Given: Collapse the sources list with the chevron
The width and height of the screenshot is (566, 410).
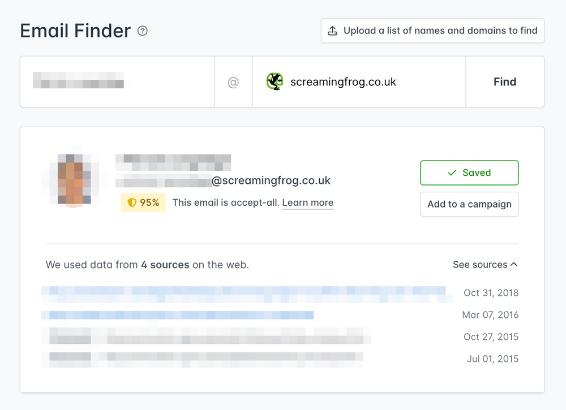Looking at the screenshot, I should point(513,264).
